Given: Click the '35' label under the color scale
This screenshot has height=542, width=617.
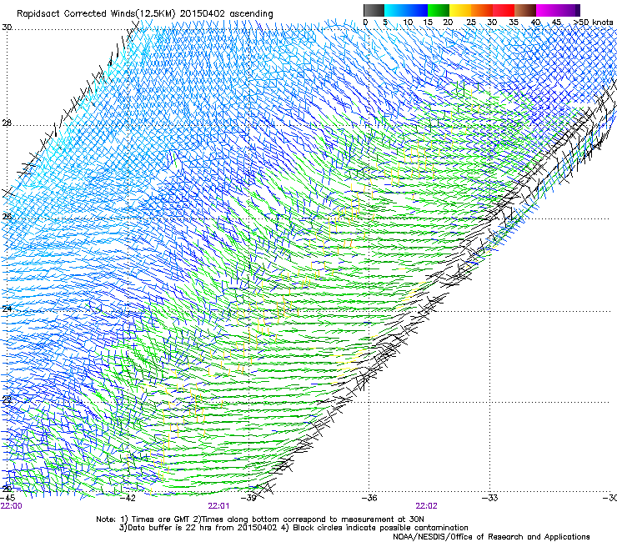Looking at the screenshot, I should click(514, 23).
